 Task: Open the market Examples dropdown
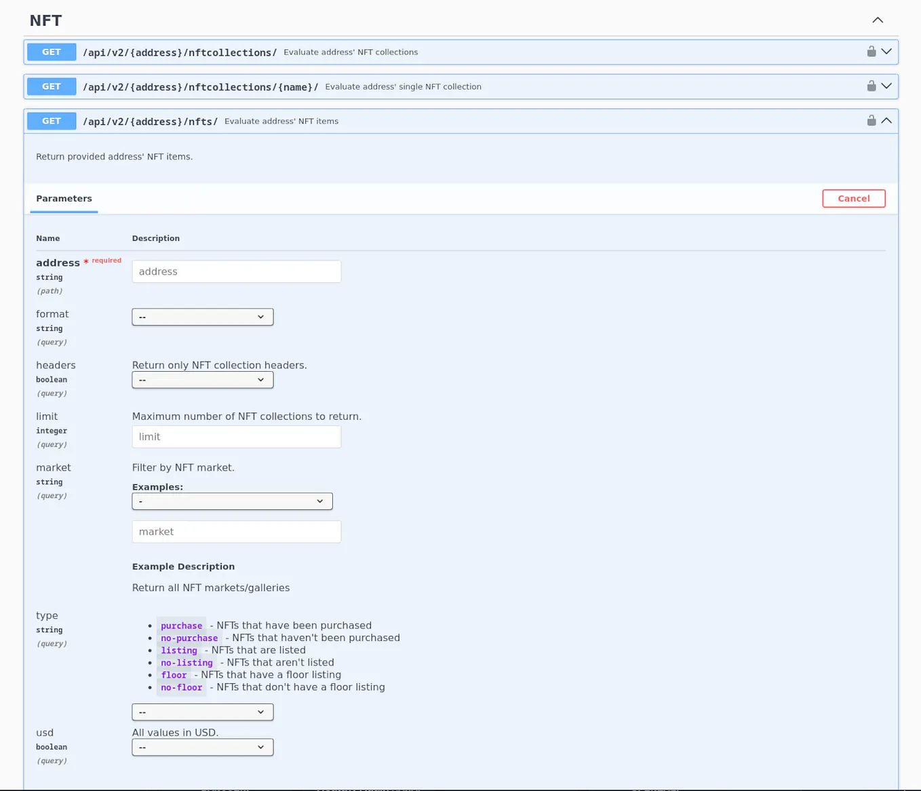coord(232,501)
